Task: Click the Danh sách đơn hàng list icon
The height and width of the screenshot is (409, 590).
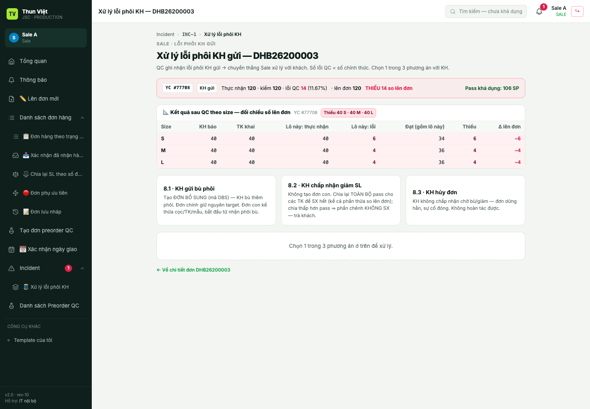Action: click(x=11, y=118)
